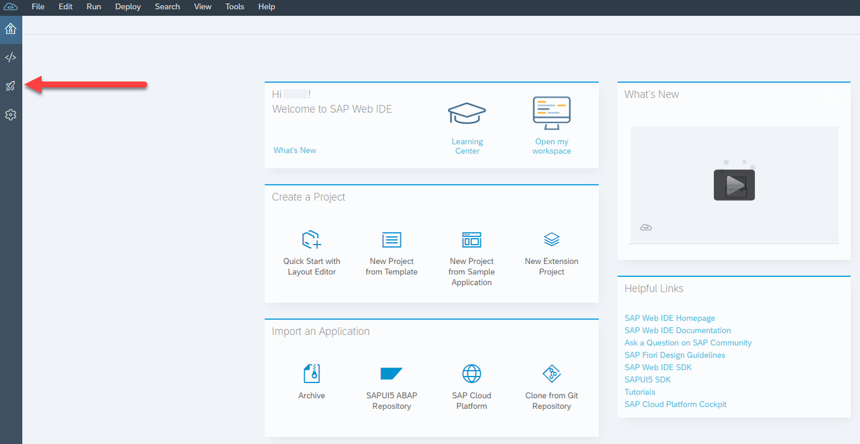Image resolution: width=860 pixels, height=444 pixels.
Task: Open the SAP Web IDE Documentation link
Action: (x=678, y=330)
